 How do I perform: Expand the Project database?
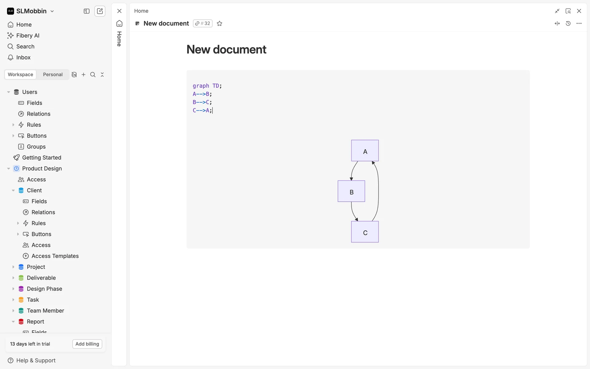click(13, 267)
